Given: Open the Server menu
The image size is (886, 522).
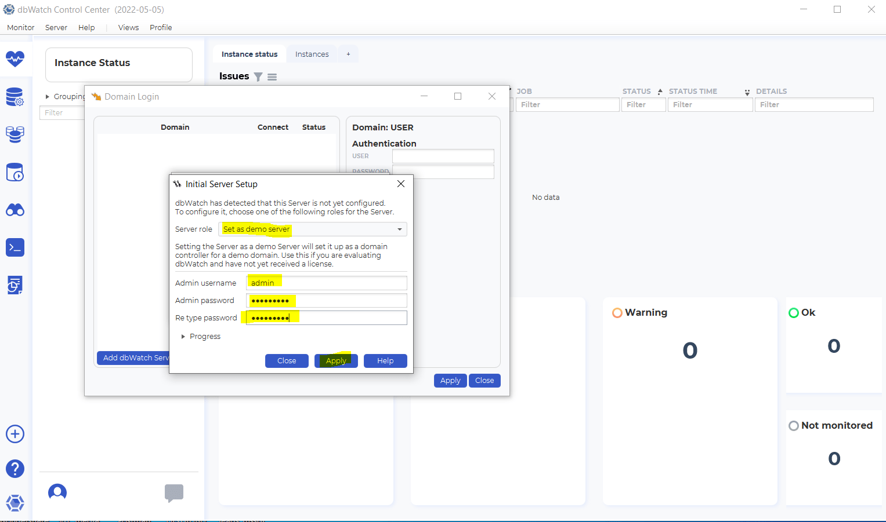Looking at the screenshot, I should (x=56, y=27).
